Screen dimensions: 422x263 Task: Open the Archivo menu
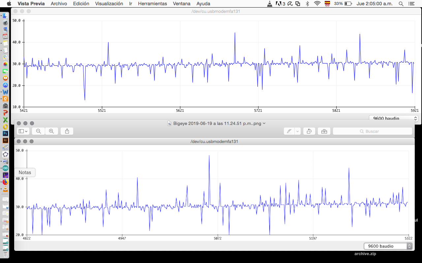pos(59,4)
